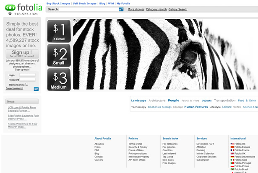This screenshot has height=173, width=258.
Task: Open Fotolia Welcomes Its Four Millionth news
Action: coord(23,125)
